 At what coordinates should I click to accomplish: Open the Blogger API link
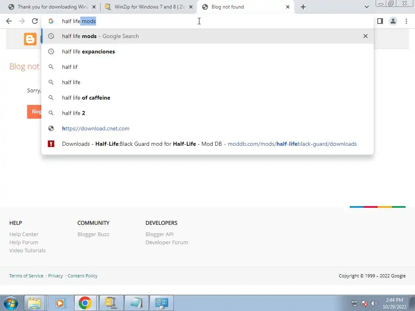159,234
